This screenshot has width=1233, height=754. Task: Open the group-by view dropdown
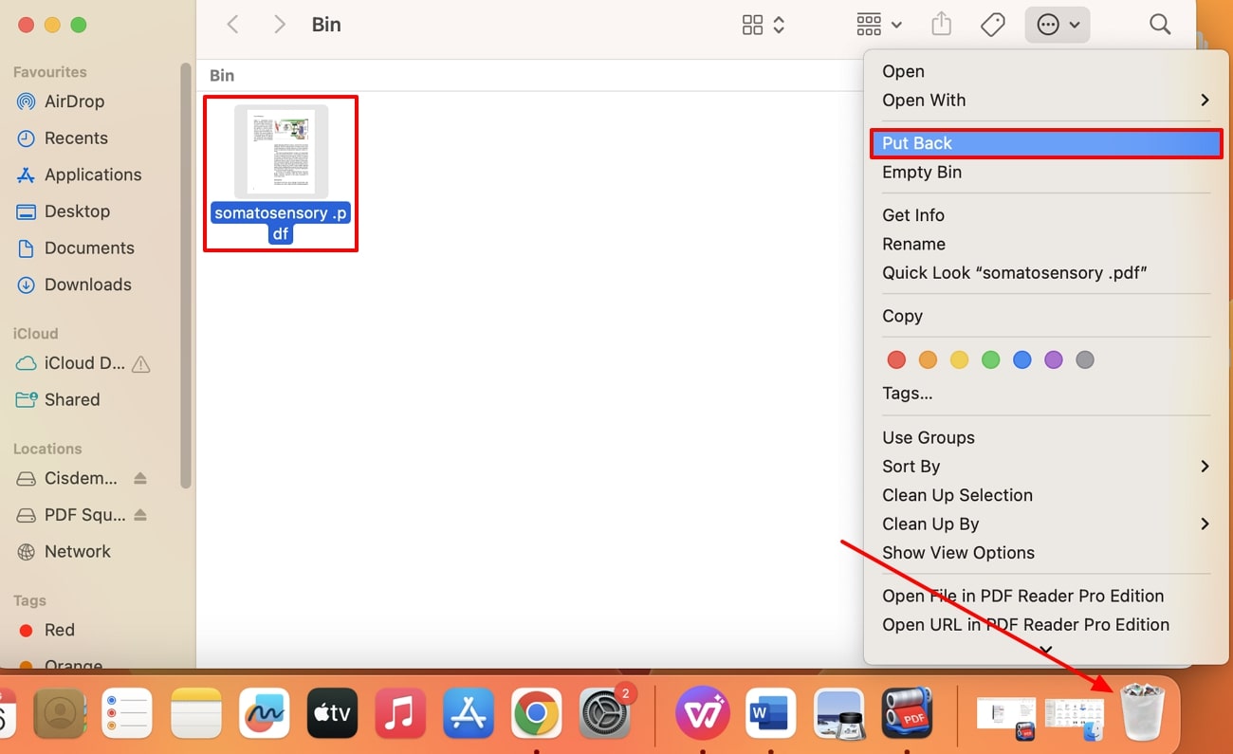click(x=879, y=25)
